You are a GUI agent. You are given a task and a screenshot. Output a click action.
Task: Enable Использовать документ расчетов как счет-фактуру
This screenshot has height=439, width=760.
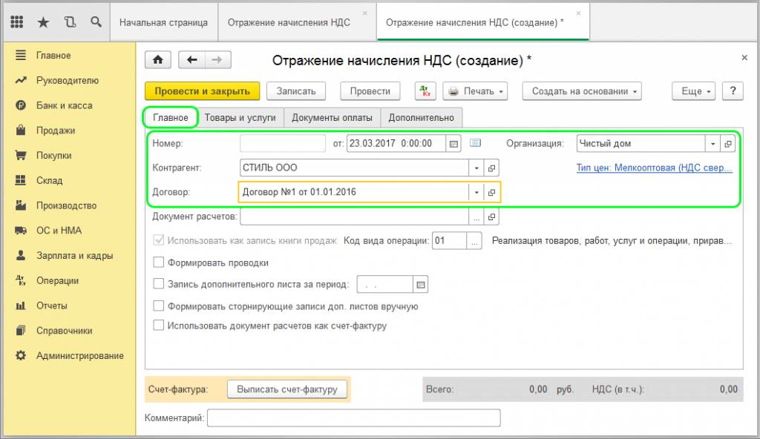pos(159,326)
